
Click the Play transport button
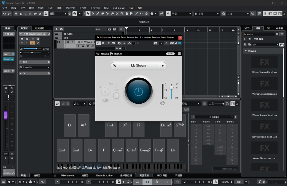coord(157,182)
